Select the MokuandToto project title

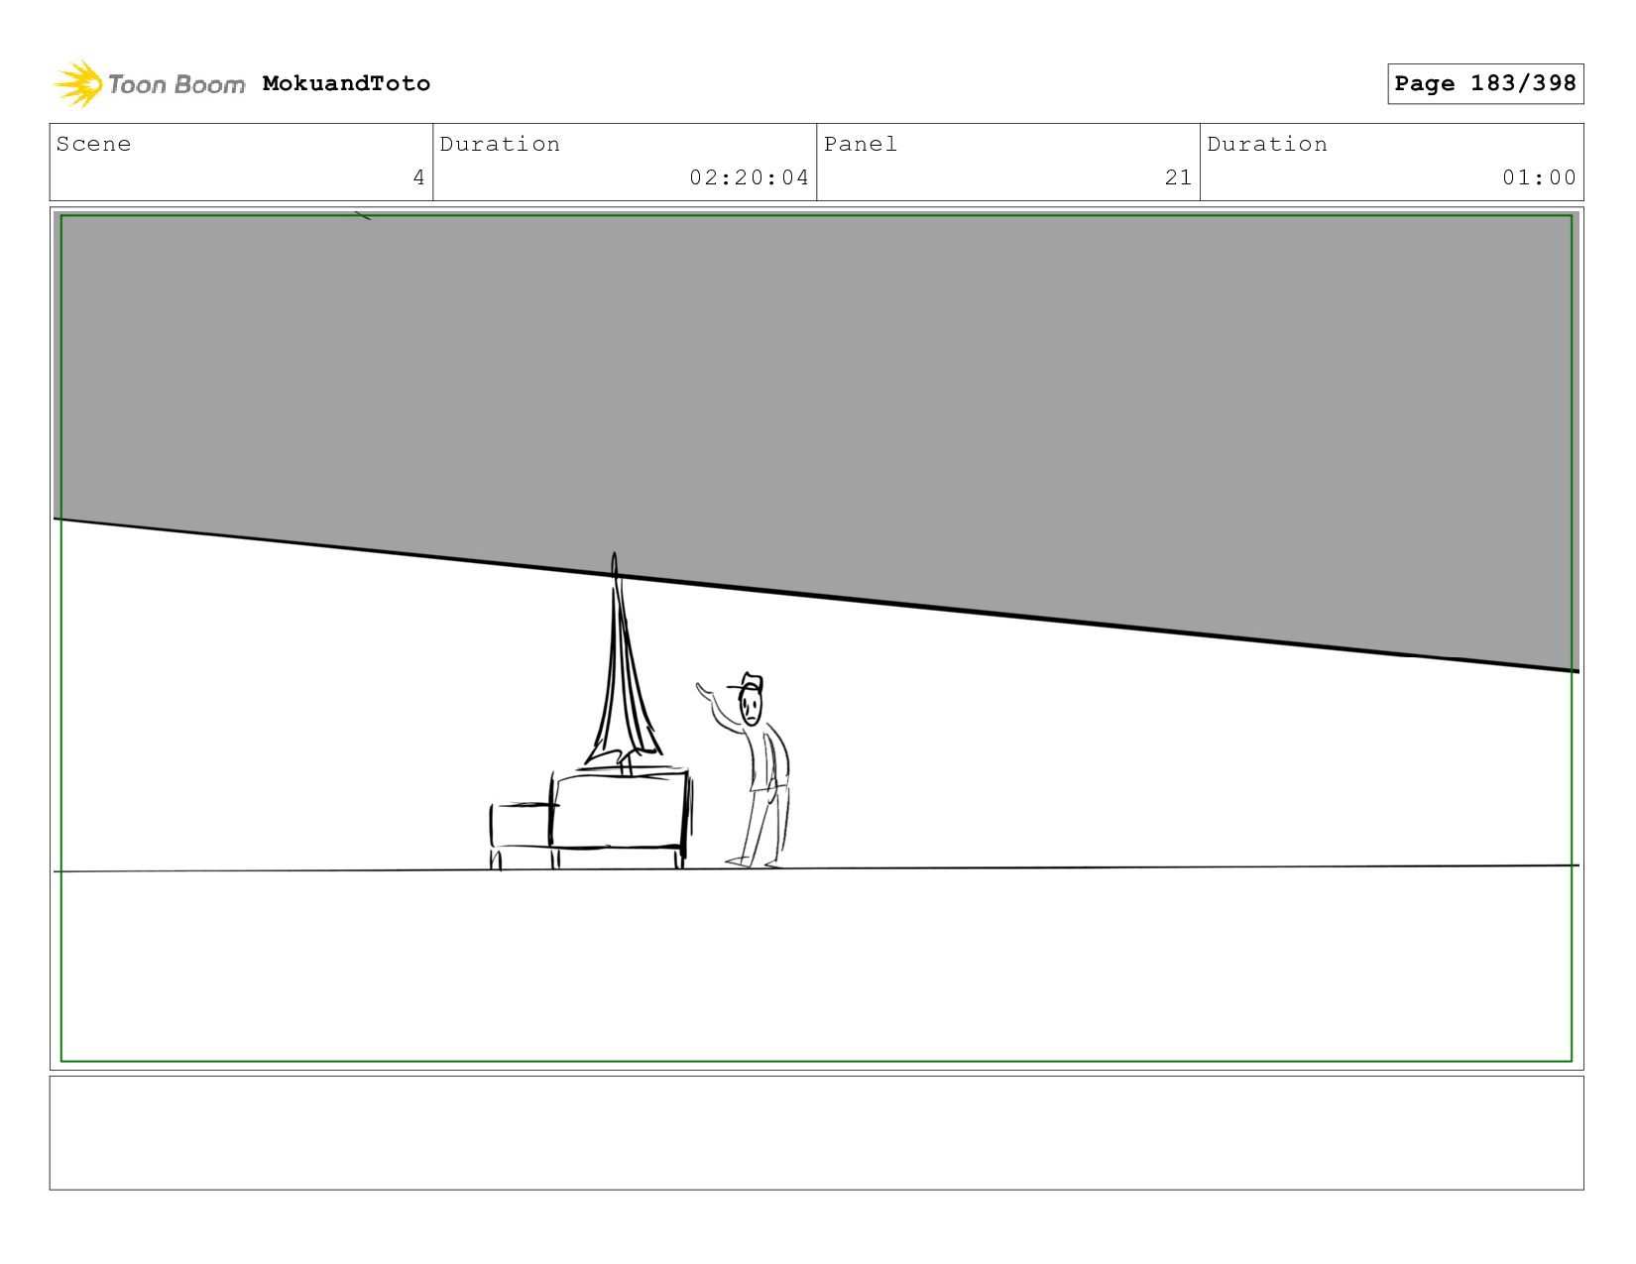point(346,83)
